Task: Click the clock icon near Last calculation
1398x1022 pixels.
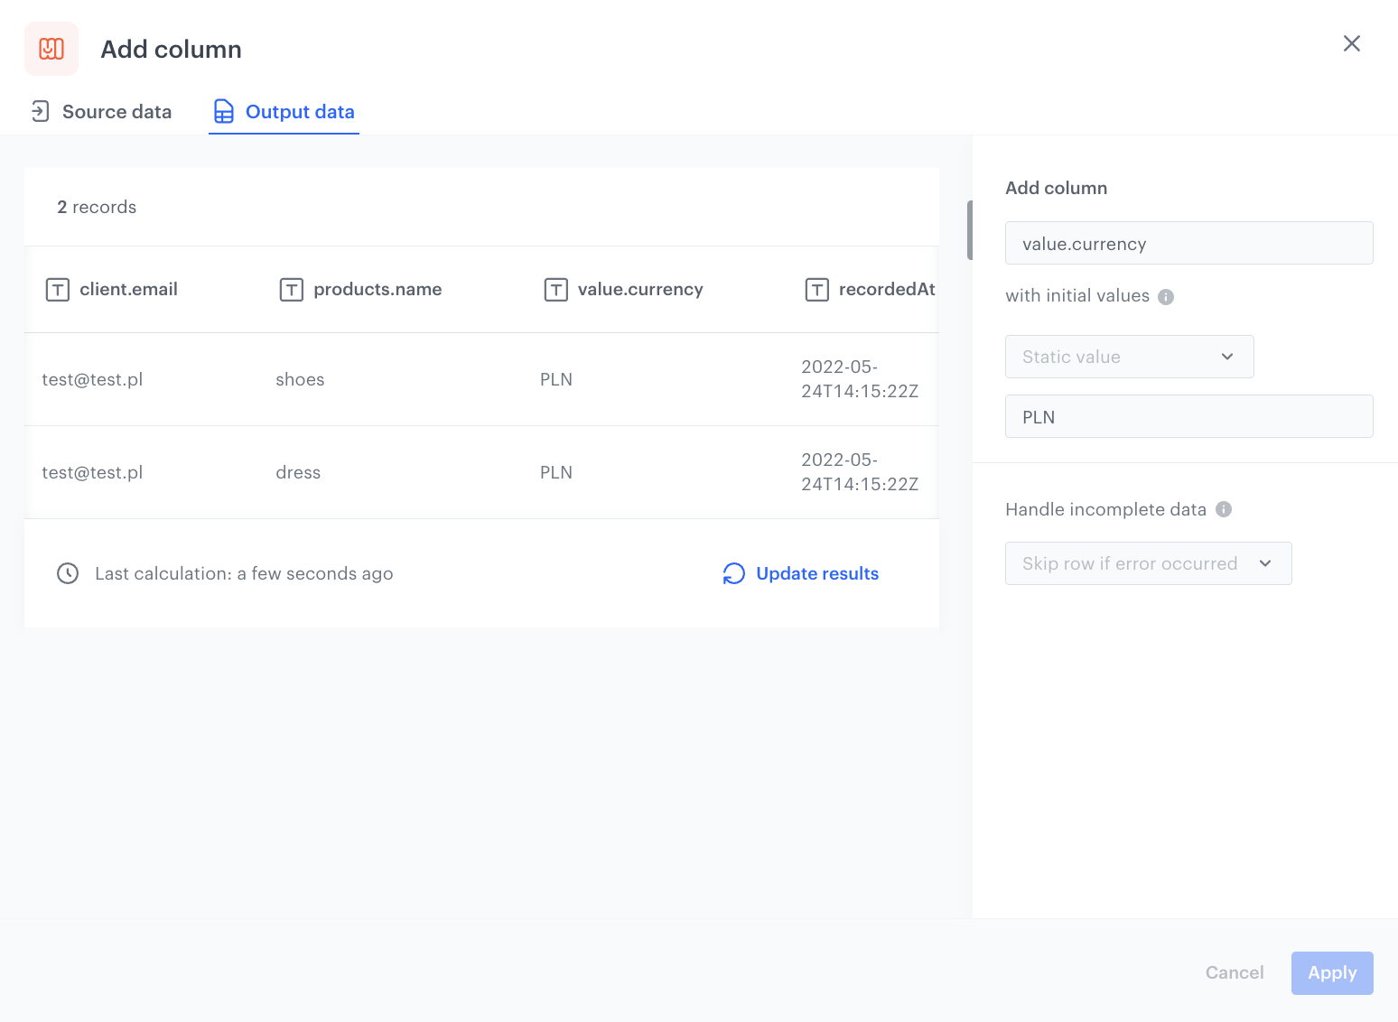Action: click(68, 573)
